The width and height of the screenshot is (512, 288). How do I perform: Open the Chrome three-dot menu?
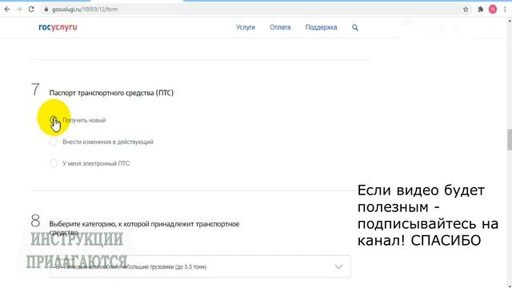click(505, 9)
